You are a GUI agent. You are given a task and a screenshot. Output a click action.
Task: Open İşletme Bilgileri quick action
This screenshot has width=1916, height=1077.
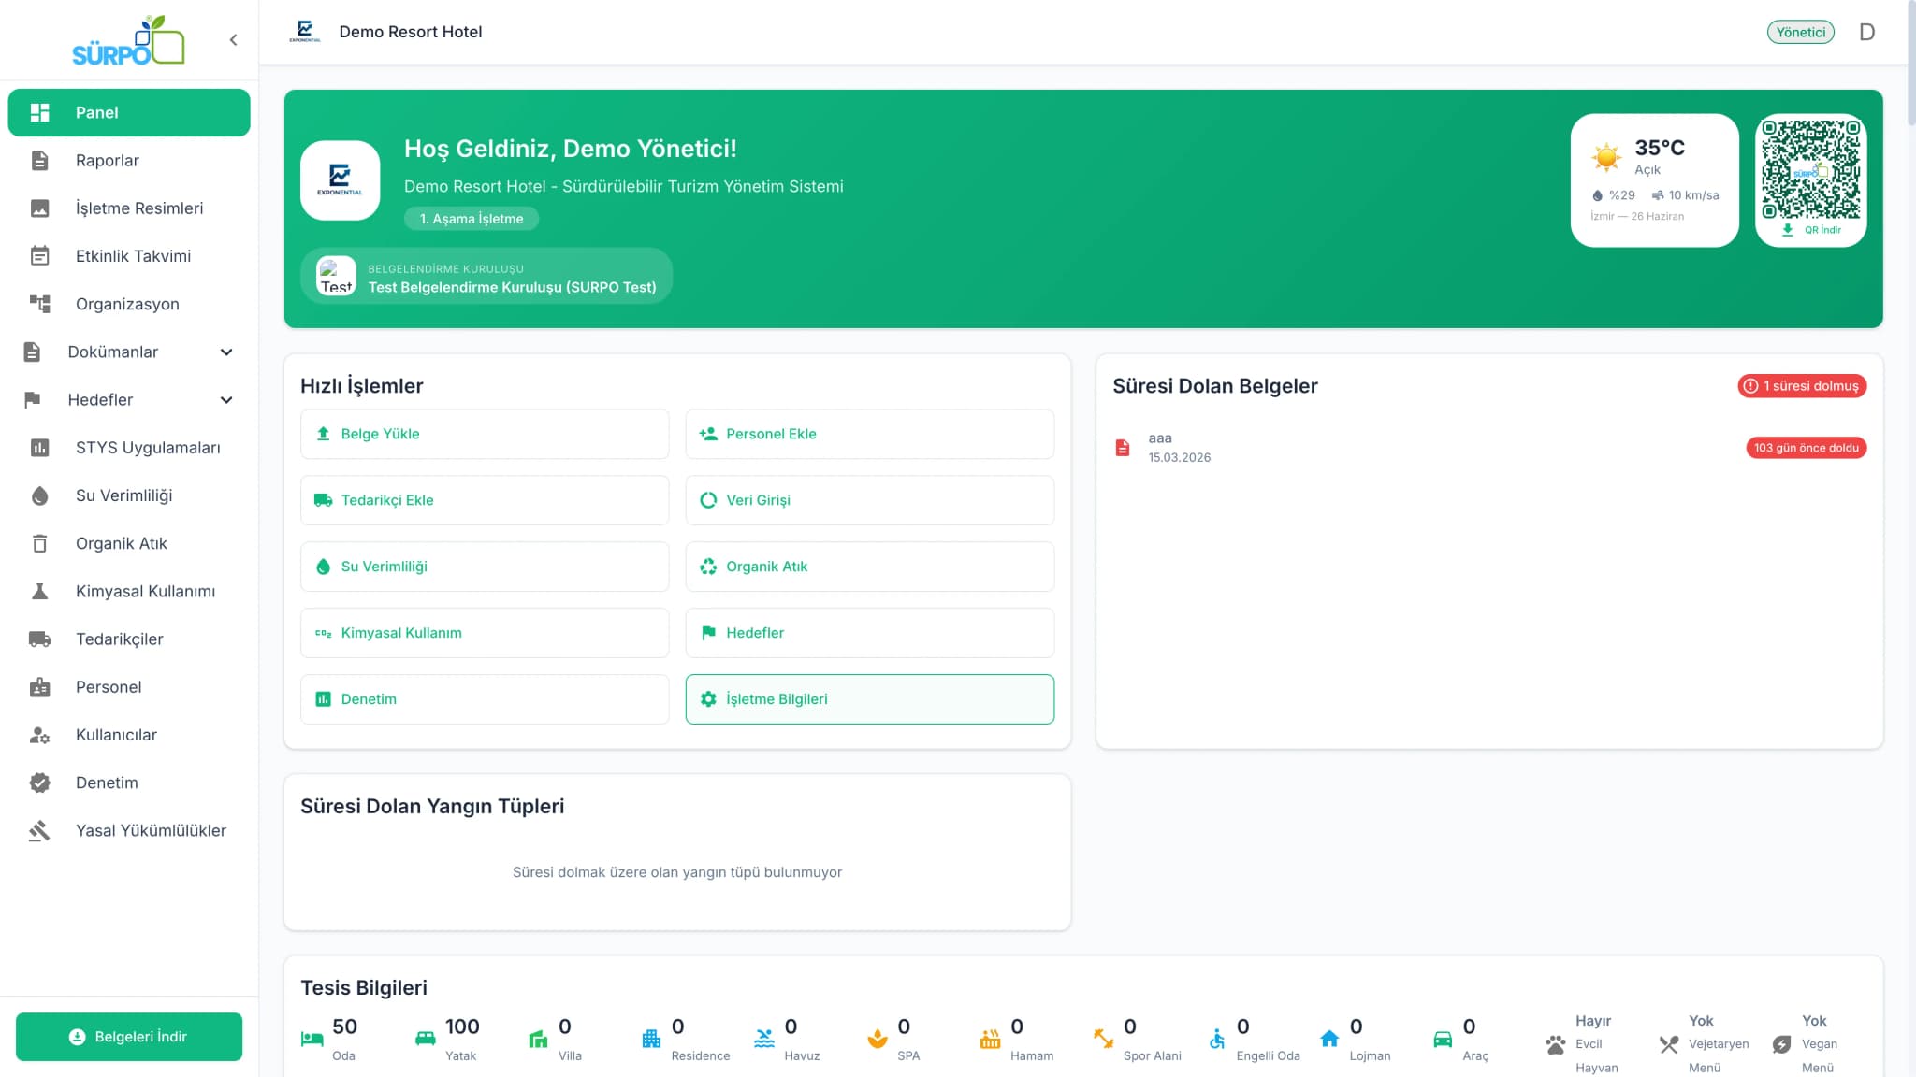(870, 699)
